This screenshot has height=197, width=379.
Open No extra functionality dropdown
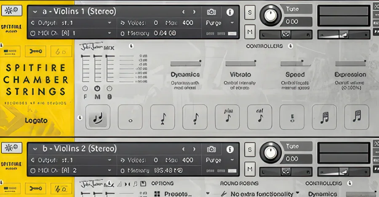[298, 193]
